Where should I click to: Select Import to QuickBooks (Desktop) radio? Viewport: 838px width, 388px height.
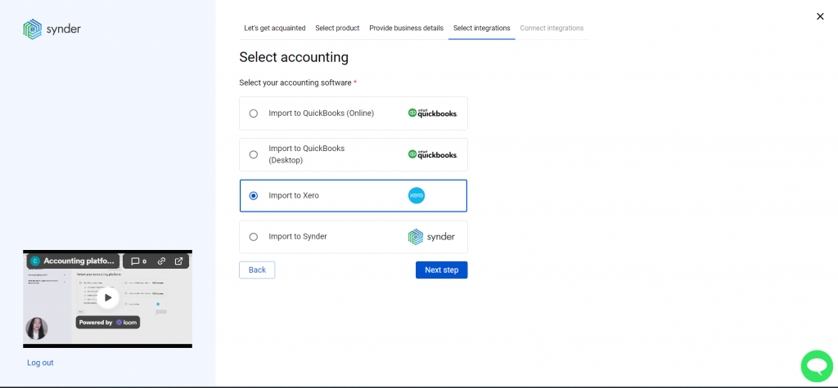point(254,154)
